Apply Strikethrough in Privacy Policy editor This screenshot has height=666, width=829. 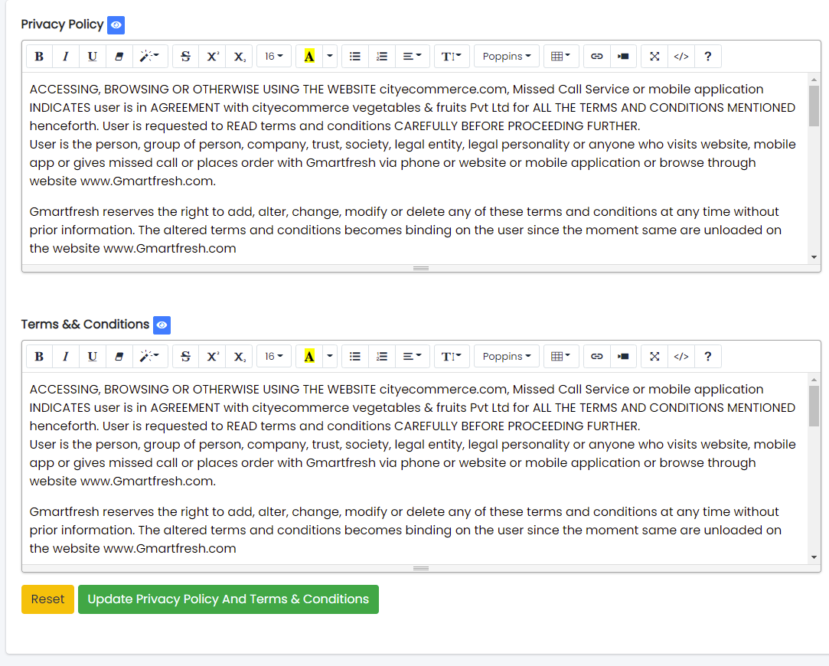click(x=185, y=57)
